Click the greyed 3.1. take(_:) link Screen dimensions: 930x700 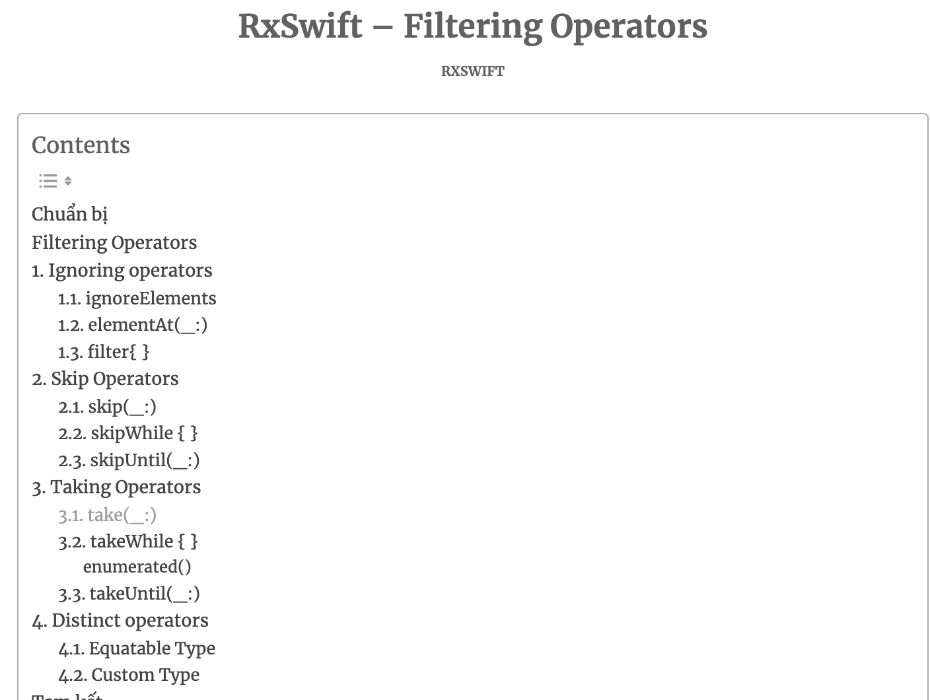pyautogui.click(x=107, y=515)
